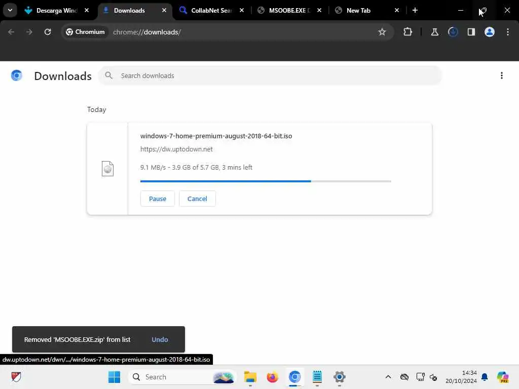Expand hidden system tray icons
This screenshot has width=519, height=389.
[x=388, y=377]
